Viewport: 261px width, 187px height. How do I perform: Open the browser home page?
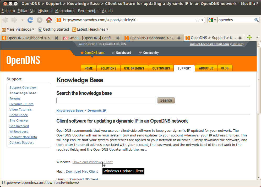point(49,20)
